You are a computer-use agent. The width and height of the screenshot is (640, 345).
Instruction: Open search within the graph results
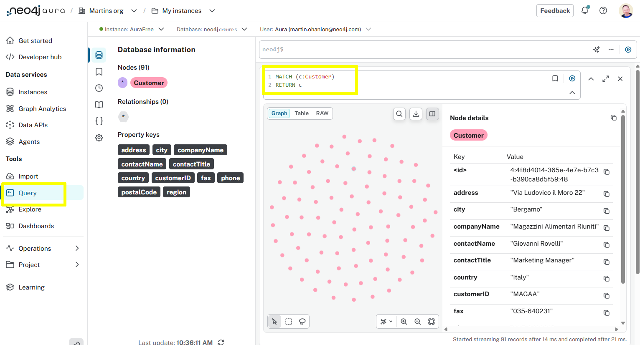pos(399,113)
